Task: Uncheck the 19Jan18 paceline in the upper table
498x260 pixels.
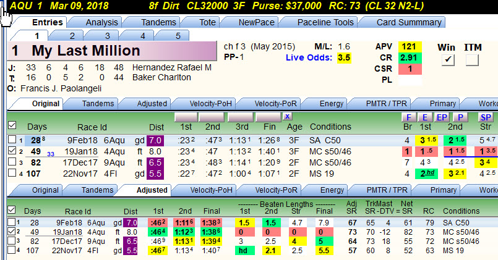Action: click(12, 151)
